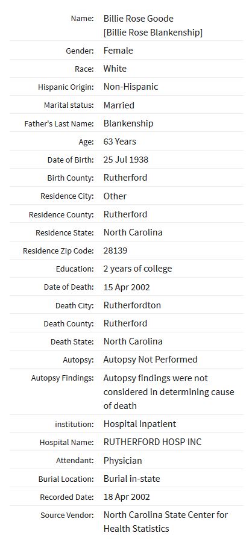Click the Attendant value Physician
The height and width of the screenshot is (539, 252).
(122, 461)
